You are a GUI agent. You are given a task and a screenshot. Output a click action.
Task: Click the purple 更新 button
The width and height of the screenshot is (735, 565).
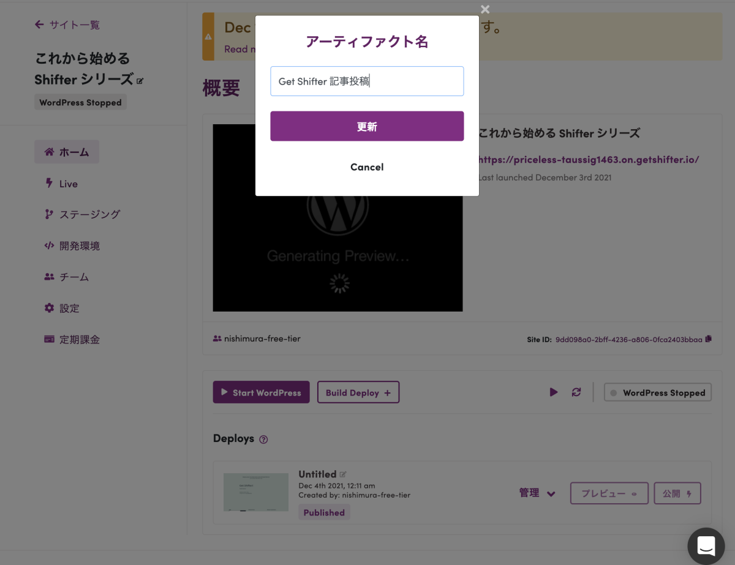pyautogui.click(x=367, y=126)
